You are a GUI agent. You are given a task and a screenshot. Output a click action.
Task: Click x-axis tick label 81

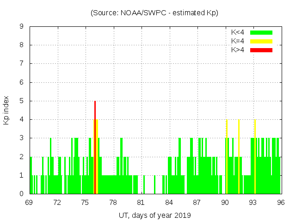point(141,203)
